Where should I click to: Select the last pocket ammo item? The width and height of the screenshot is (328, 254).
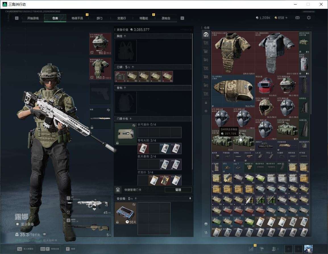point(167,77)
